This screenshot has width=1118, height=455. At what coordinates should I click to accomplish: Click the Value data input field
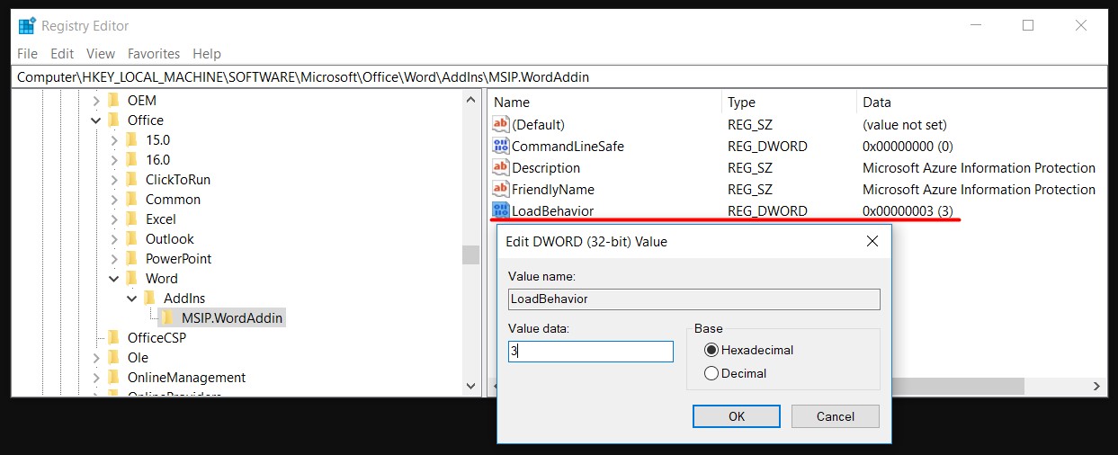point(591,352)
